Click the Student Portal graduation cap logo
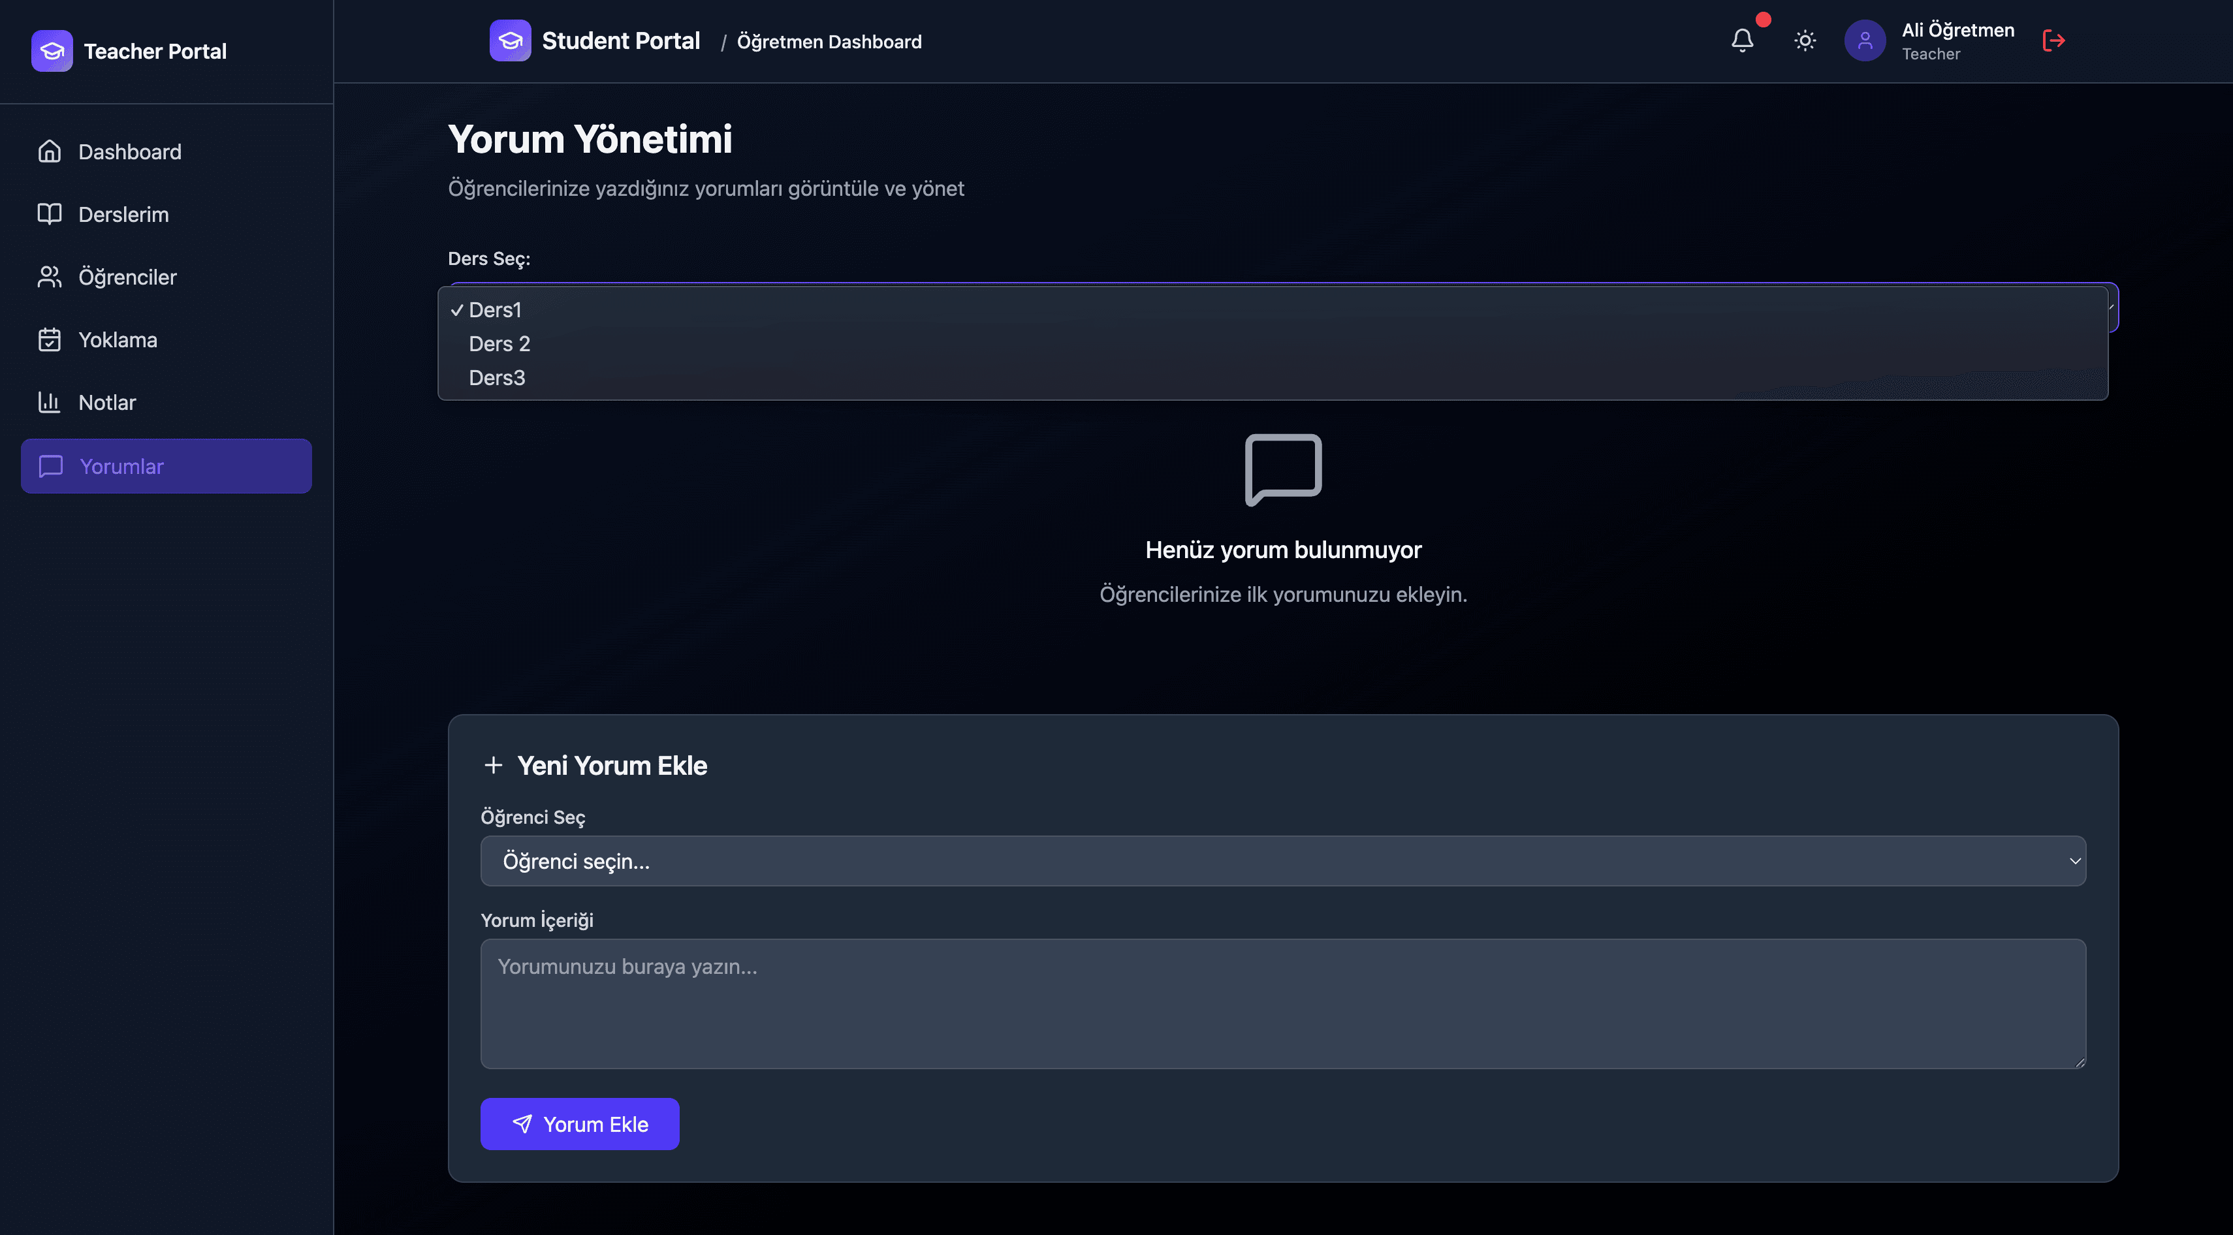The height and width of the screenshot is (1235, 2233). pyautogui.click(x=510, y=40)
